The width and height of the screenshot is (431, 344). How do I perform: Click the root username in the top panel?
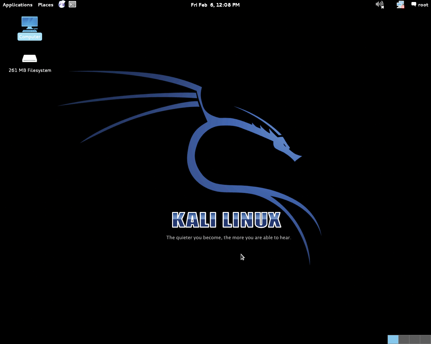pyautogui.click(x=424, y=4)
